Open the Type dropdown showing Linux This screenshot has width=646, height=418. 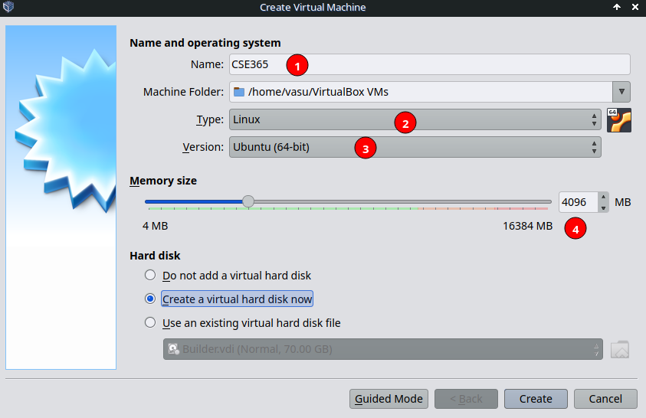(x=414, y=119)
